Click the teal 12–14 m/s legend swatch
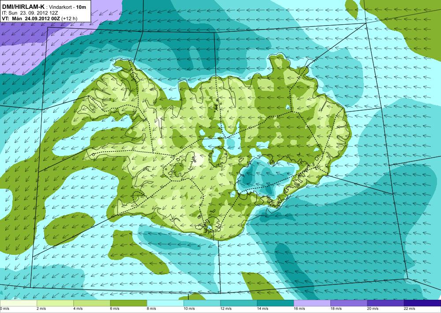 coord(239,303)
